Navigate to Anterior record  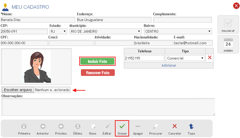43,126
